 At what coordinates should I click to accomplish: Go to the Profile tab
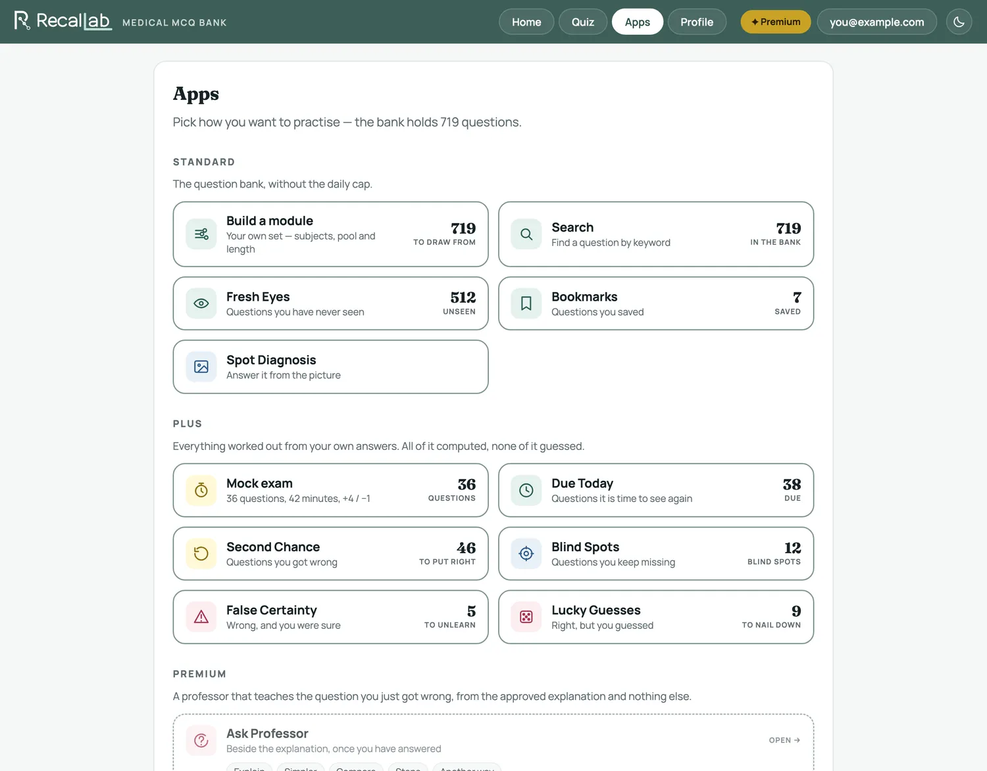click(697, 22)
